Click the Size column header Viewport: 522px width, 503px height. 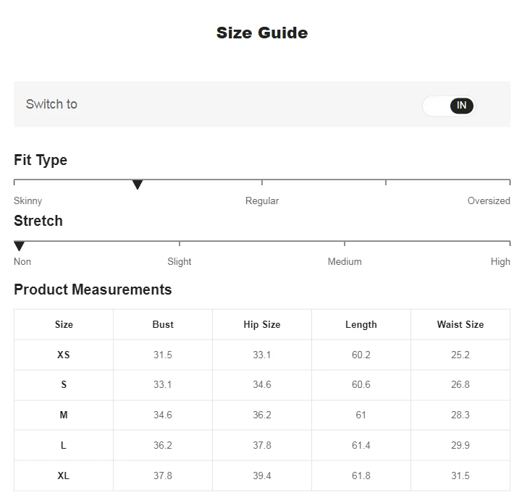pos(64,324)
